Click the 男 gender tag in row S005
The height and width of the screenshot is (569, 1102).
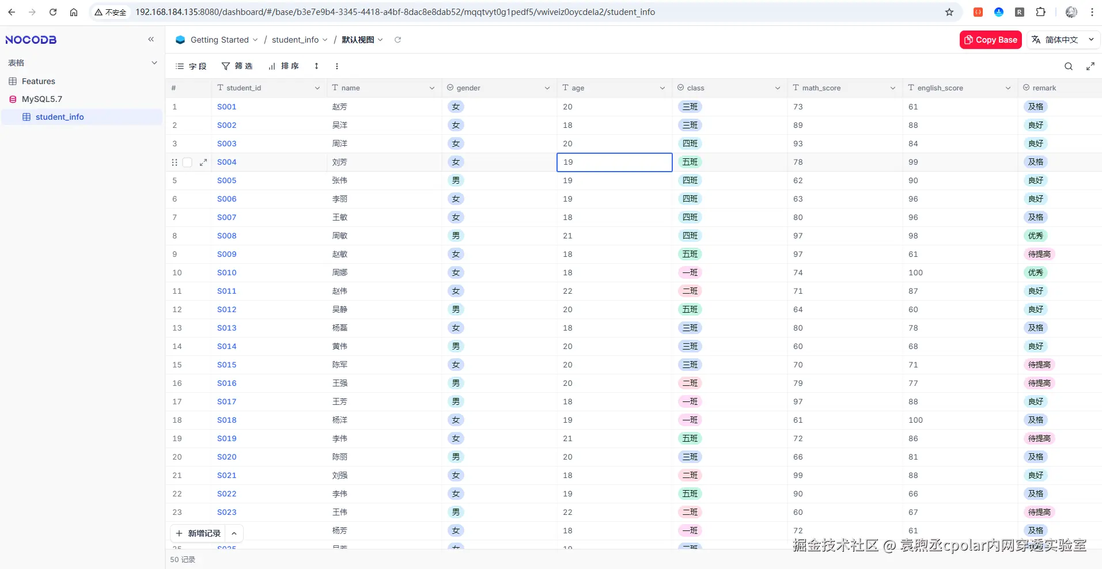tap(456, 180)
